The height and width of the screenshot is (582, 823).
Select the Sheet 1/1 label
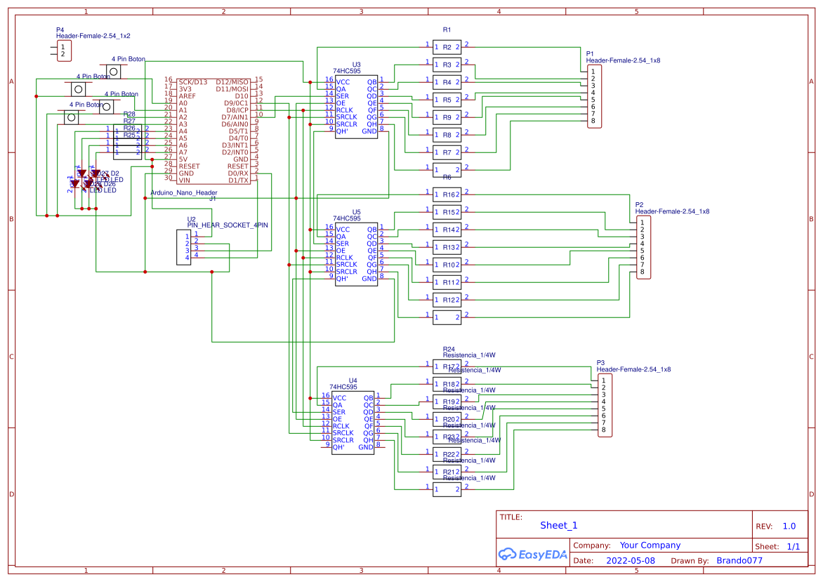click(794, 545)
